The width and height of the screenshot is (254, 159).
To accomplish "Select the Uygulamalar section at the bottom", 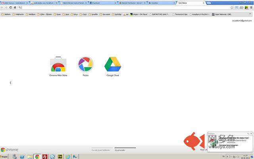I will pyautogui.click(x=125, y=149).
